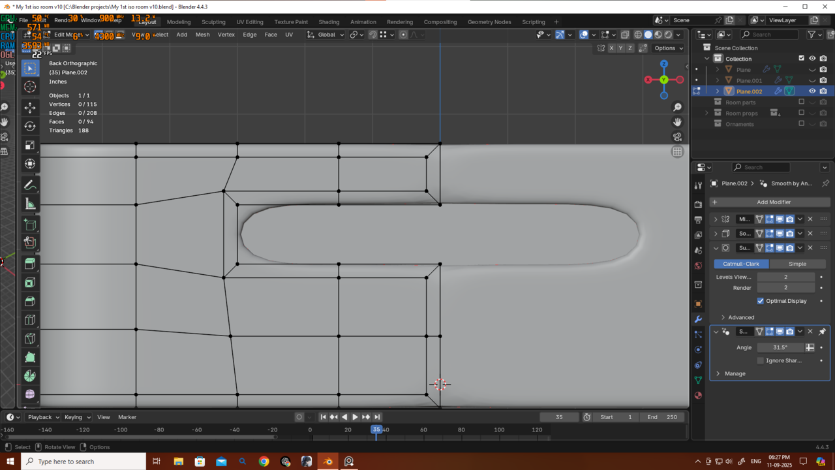Open the Global transform orientation dropdown
Image resolution: width=835 pixels, height=470 pixels.
click(326, 35)
